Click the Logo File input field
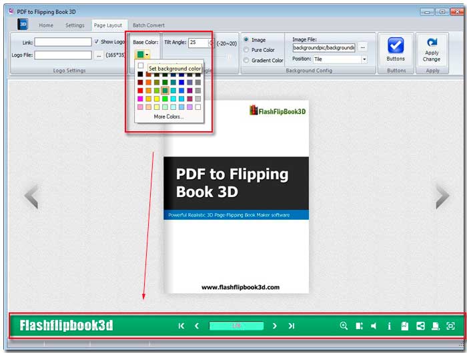 click(63, 55)
